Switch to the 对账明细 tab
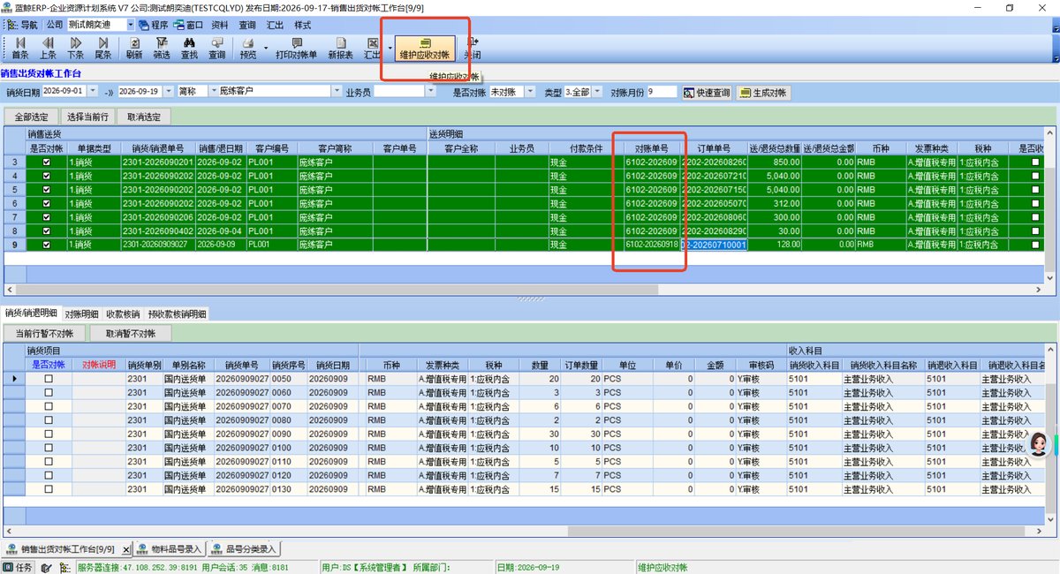This screenshot has height=574, width=1060. point(81,313)
